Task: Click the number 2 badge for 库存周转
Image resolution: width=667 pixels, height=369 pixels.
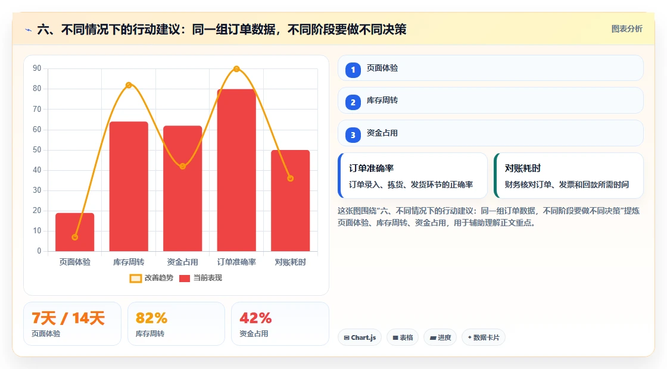Action: [353, 102]
